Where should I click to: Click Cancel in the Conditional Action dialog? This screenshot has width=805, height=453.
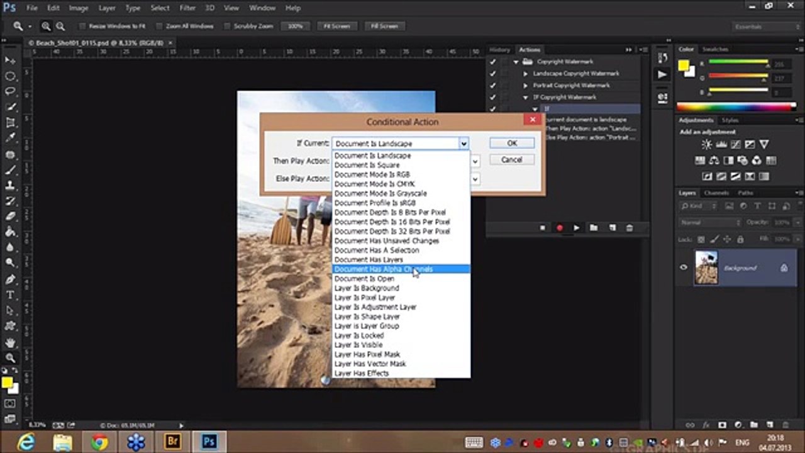(511, 160)
